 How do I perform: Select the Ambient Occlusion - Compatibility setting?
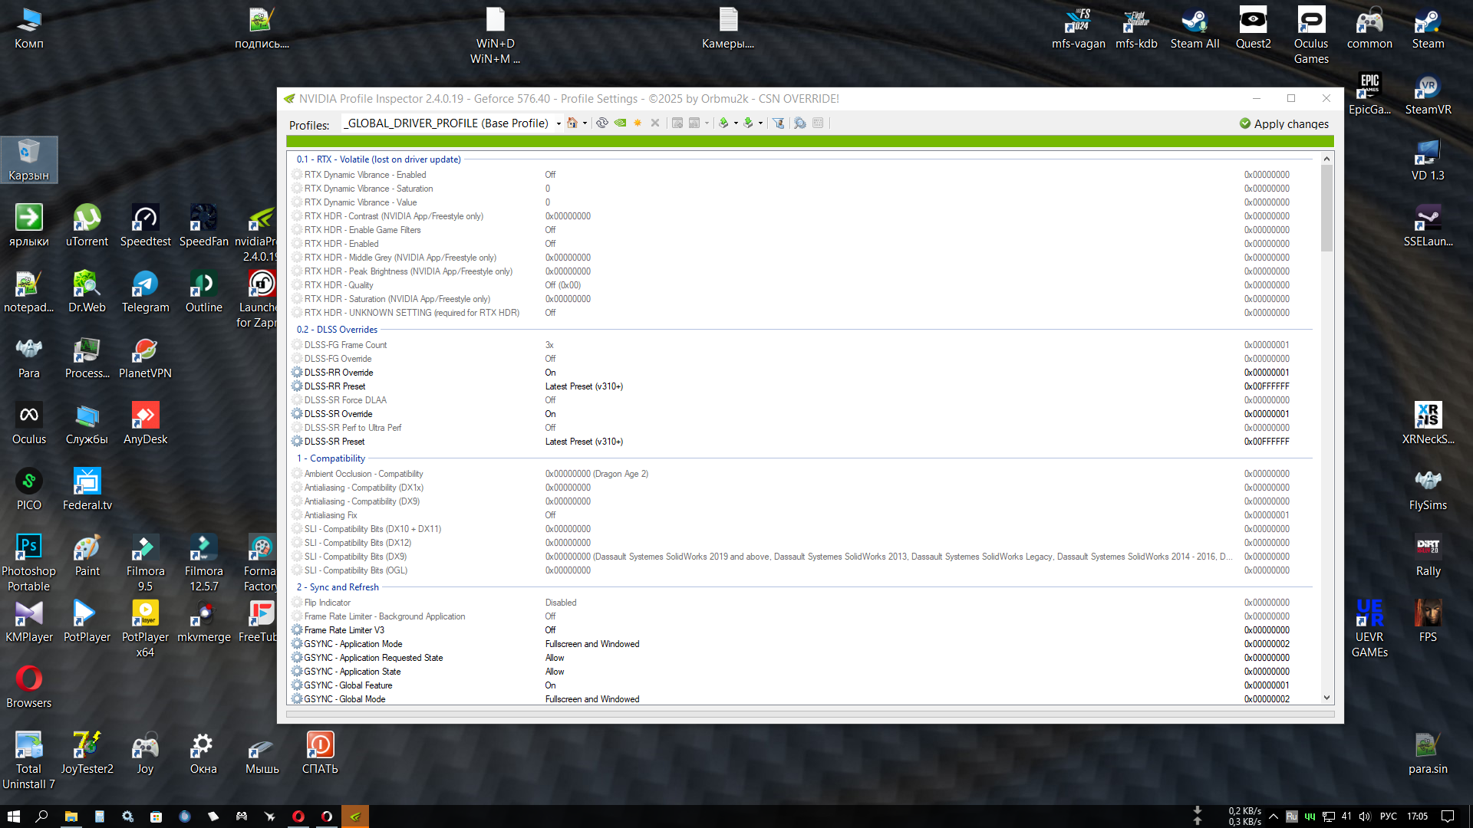click(801, 474)
